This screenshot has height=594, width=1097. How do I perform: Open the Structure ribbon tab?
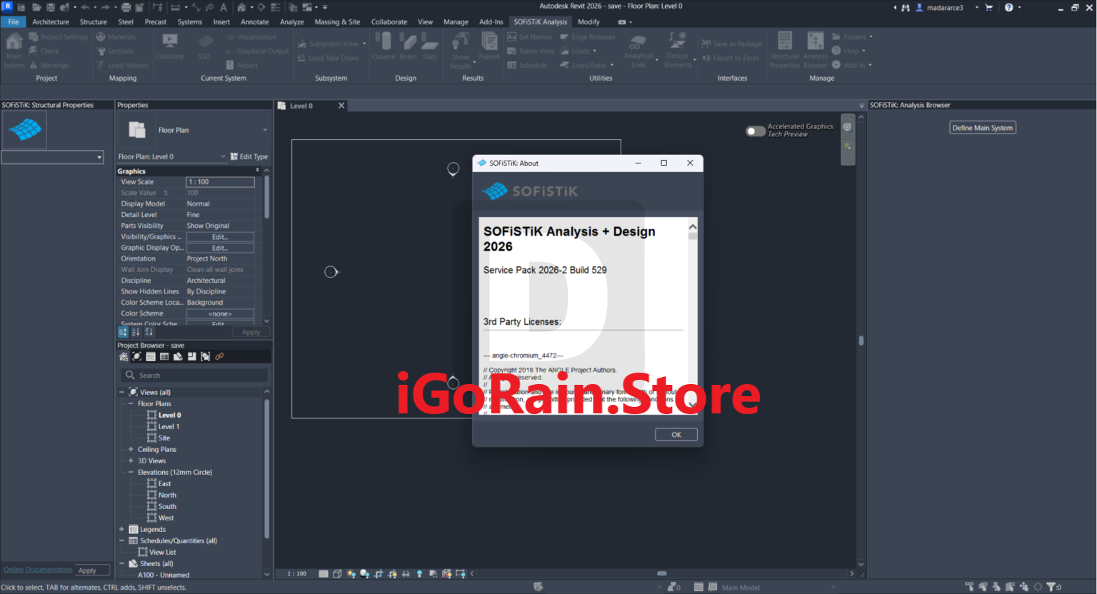click(93, 22)
